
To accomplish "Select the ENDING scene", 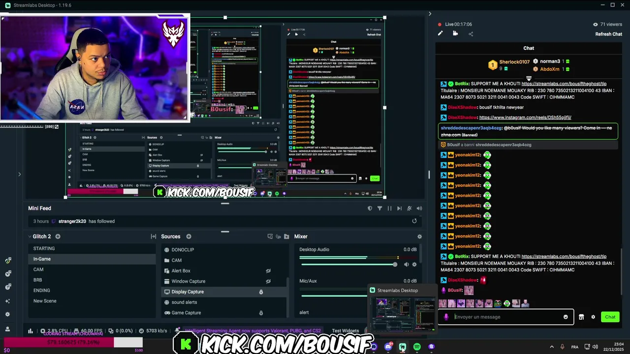I will click(x=92, y=291).
